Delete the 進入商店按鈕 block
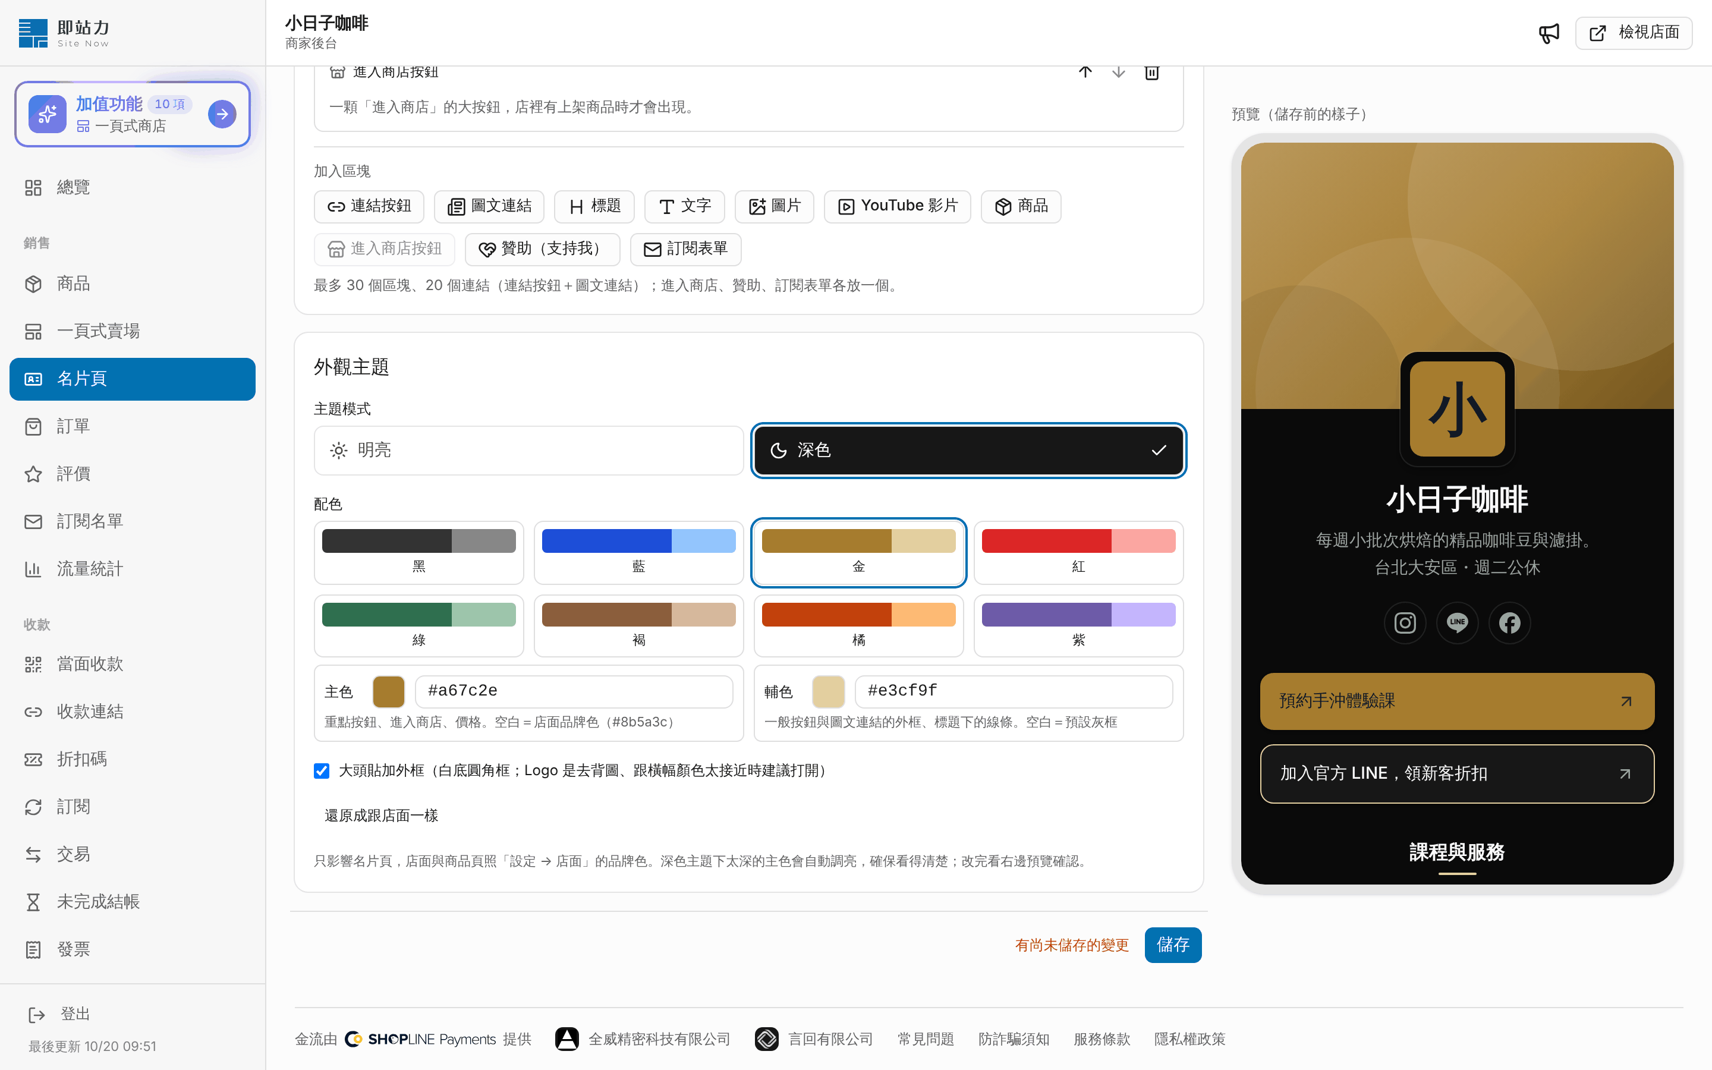The height and width of the screenshot is (1070, 1712). tap(1151, 71)
